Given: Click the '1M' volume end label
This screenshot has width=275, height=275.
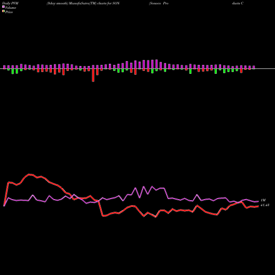Looking at the screenshot, I should tap(263, 200).
